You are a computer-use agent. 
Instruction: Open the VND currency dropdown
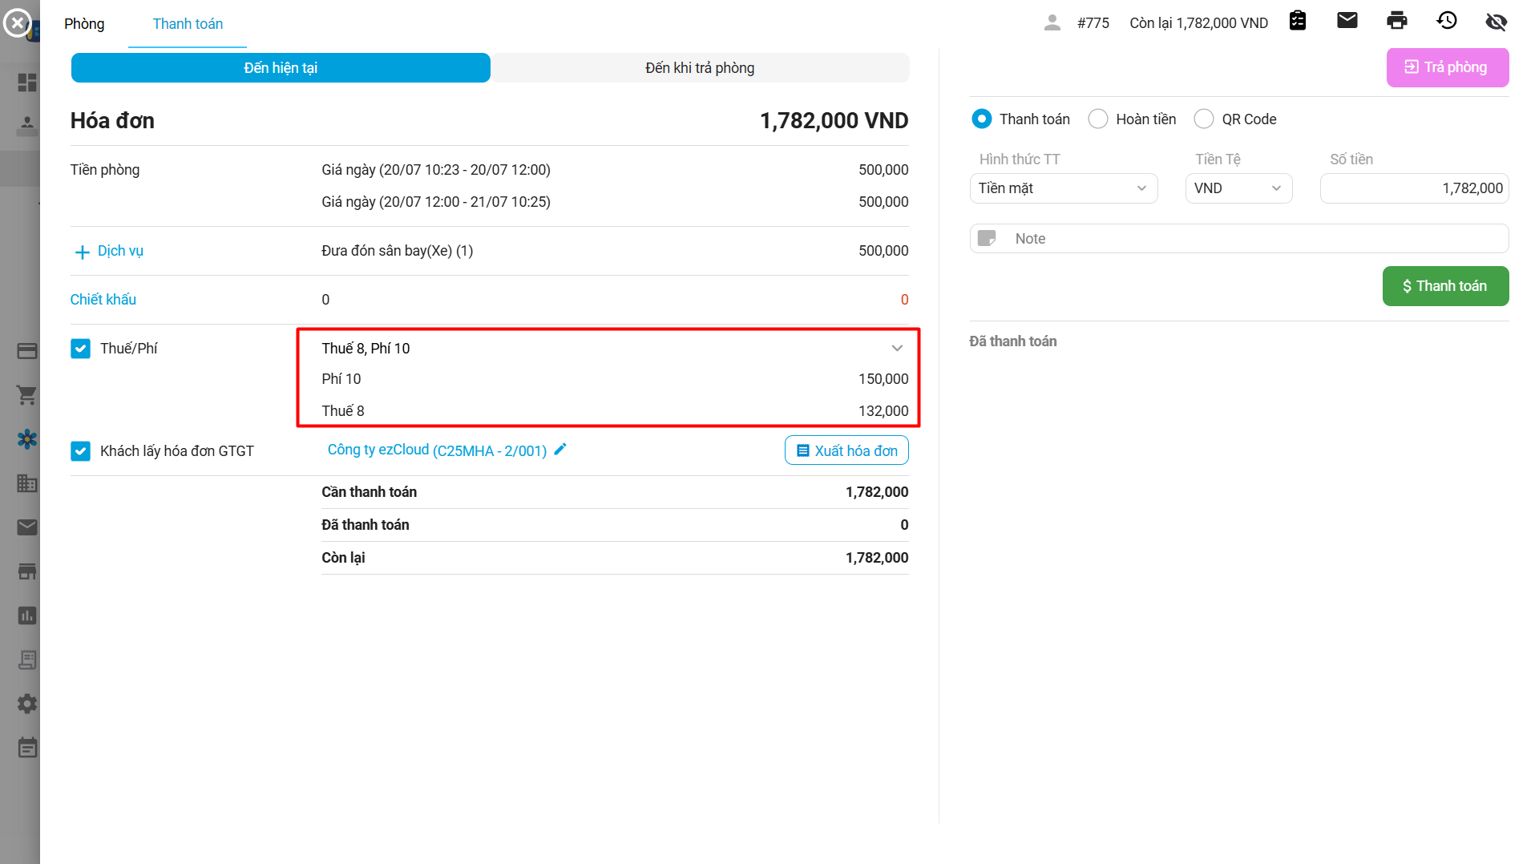(x=1238, y=188)
